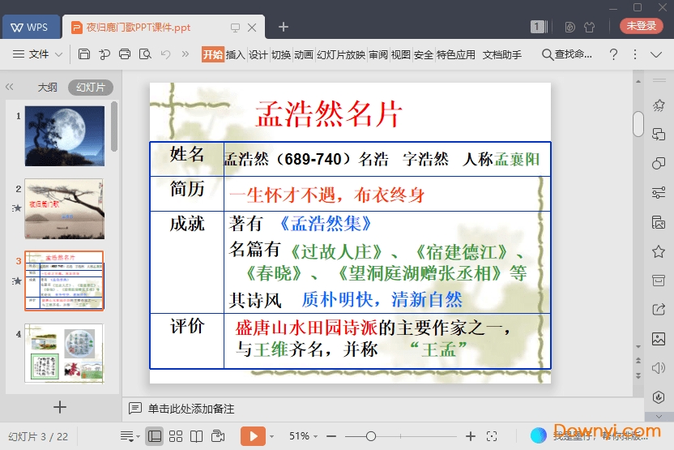Click the zoom slider handle

coord(371,436)
